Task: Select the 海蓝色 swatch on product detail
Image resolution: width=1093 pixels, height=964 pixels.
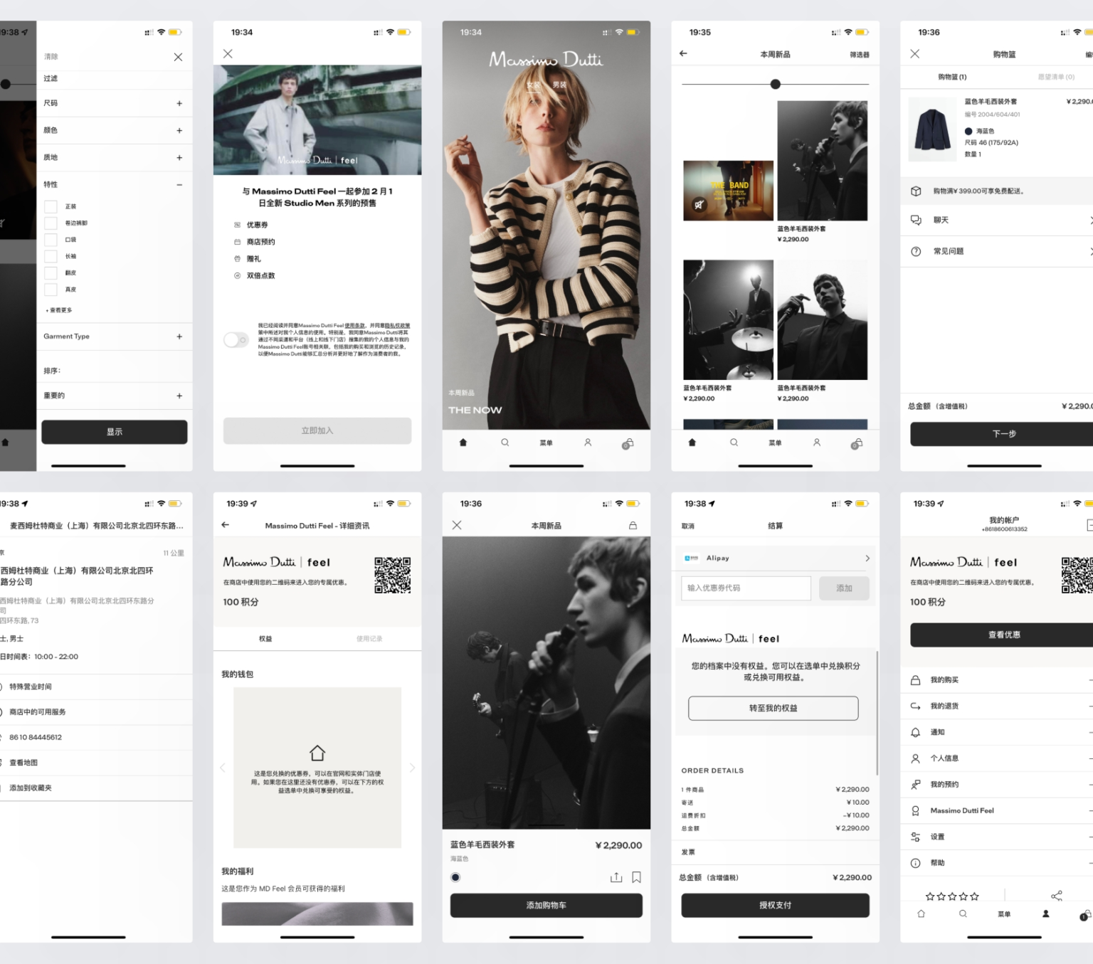Action: (455, 877)
